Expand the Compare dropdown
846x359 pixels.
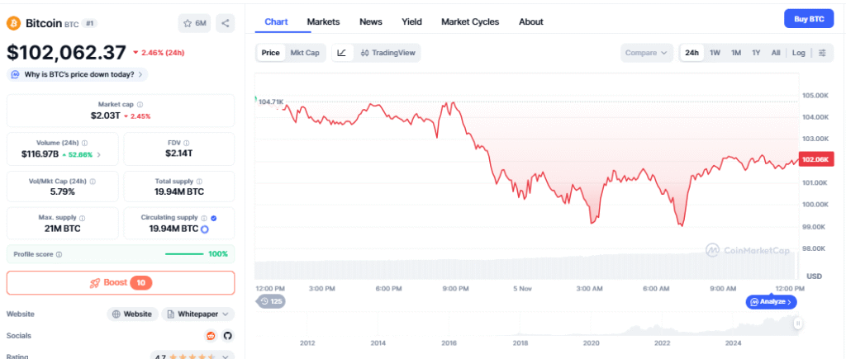(646, 53)
